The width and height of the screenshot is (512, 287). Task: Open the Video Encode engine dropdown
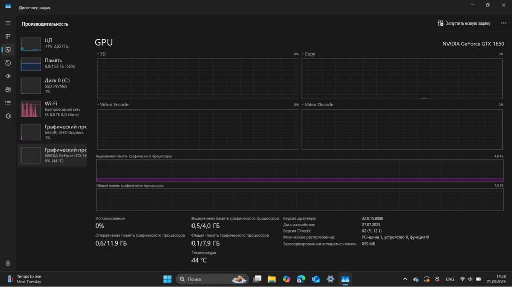[112, 105]
